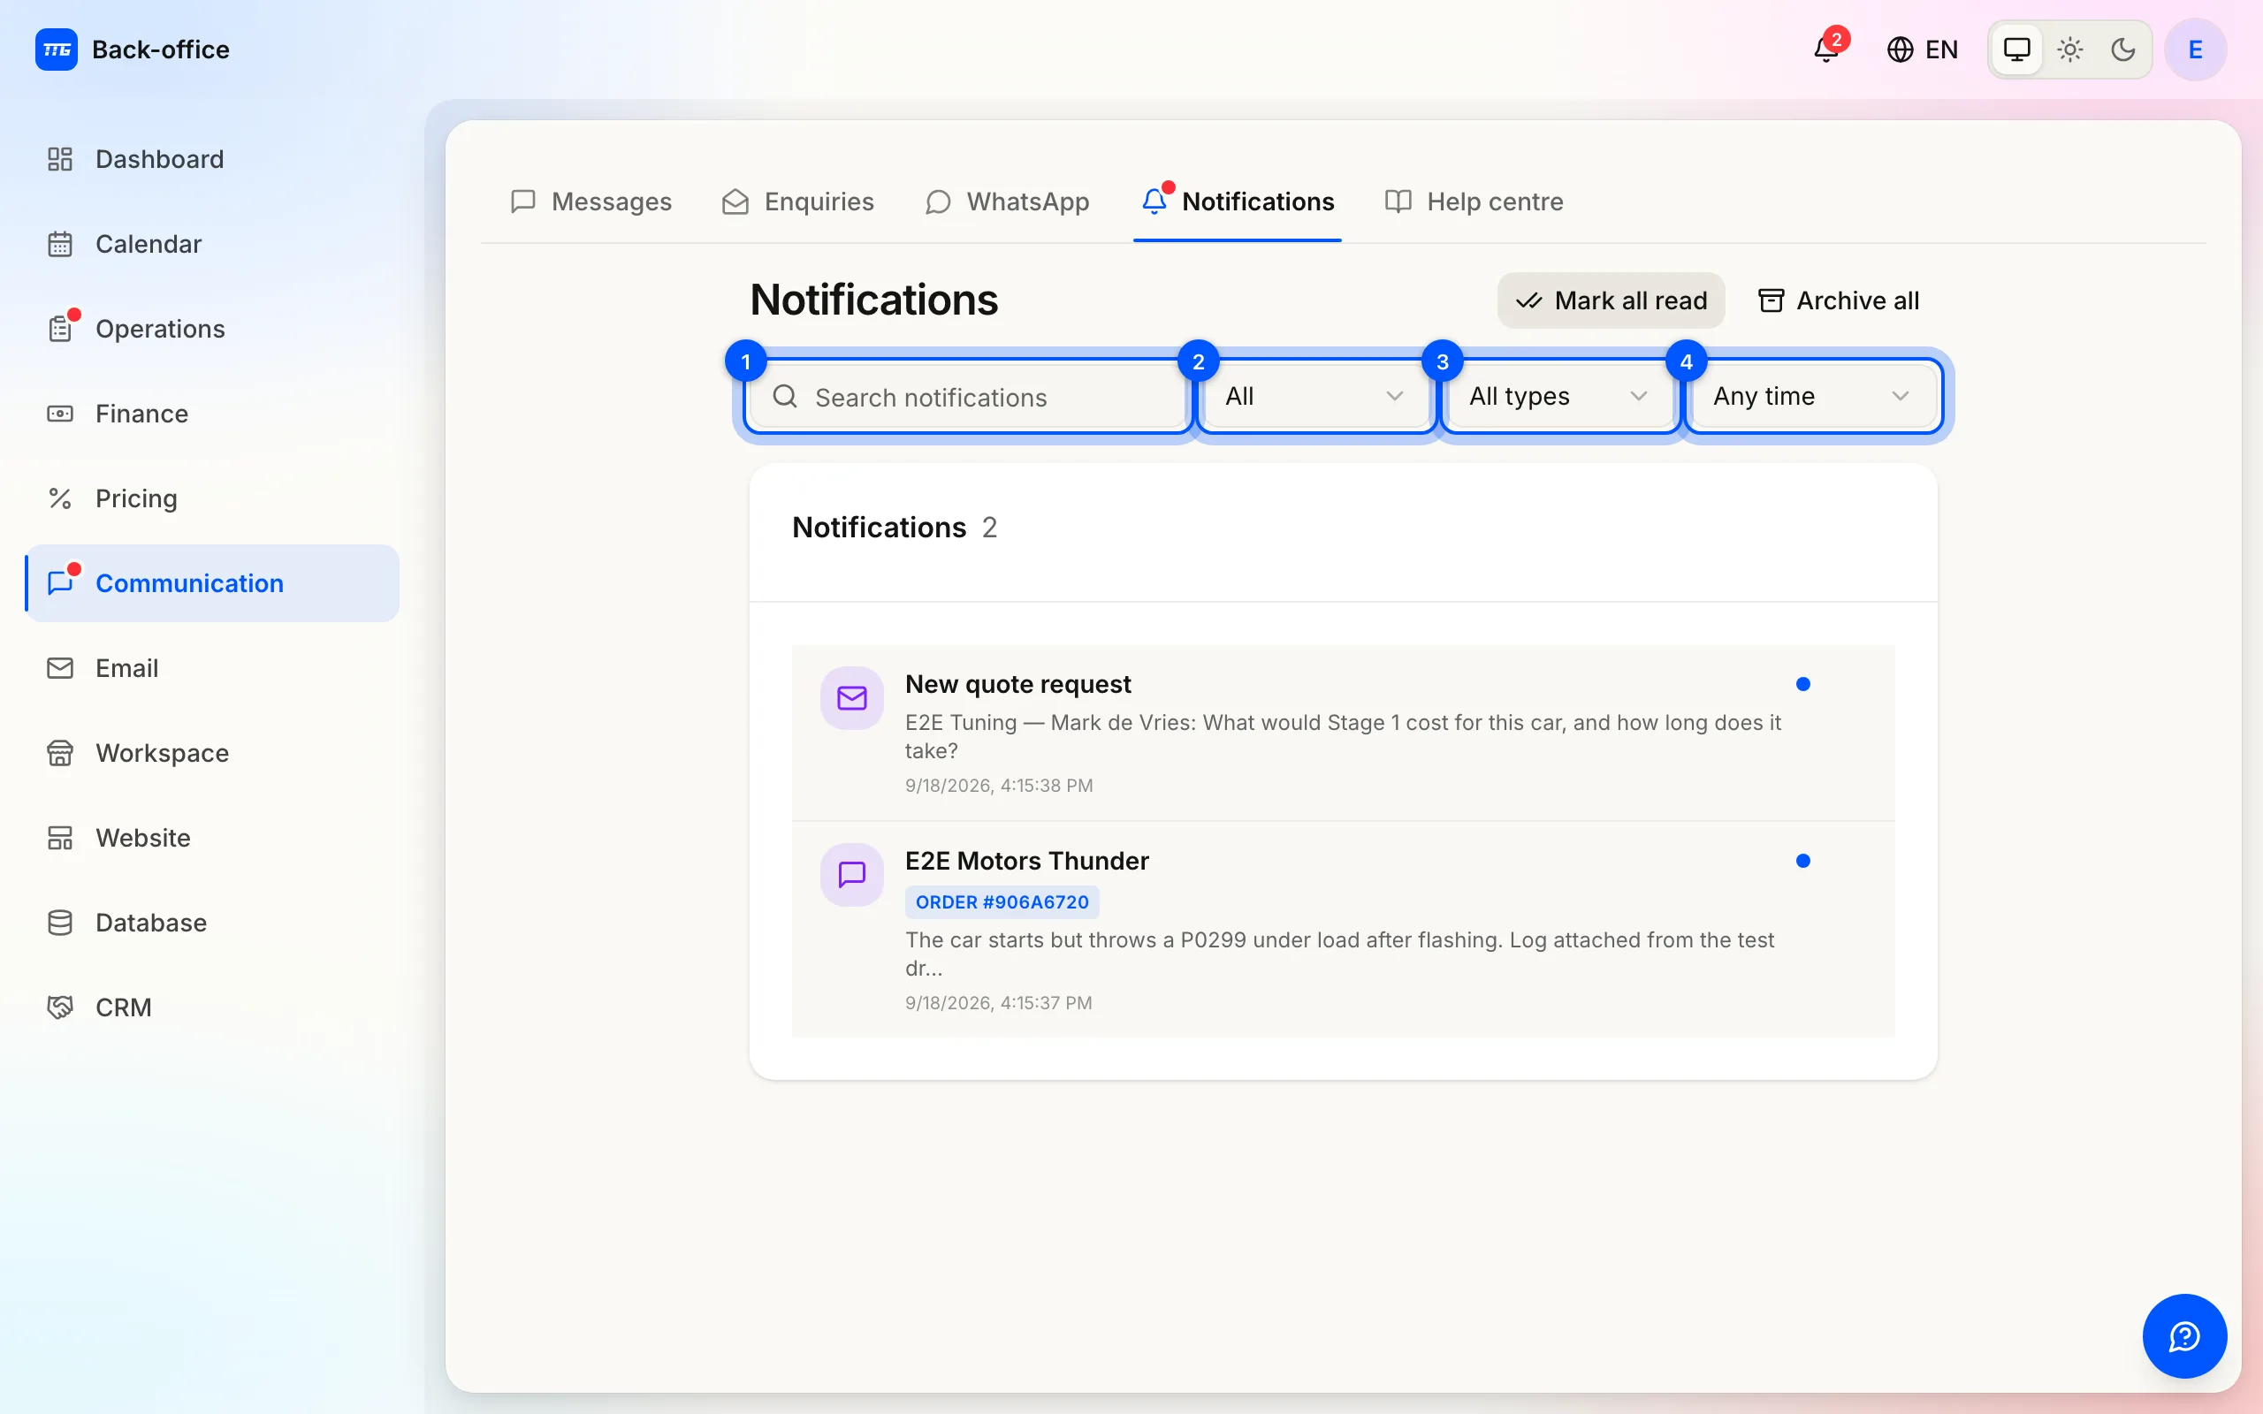Click unread dot on E2E Motors Thunder
Image resolution: width=2263 pixels, height=1414 pixels.
pos(1803,862)
